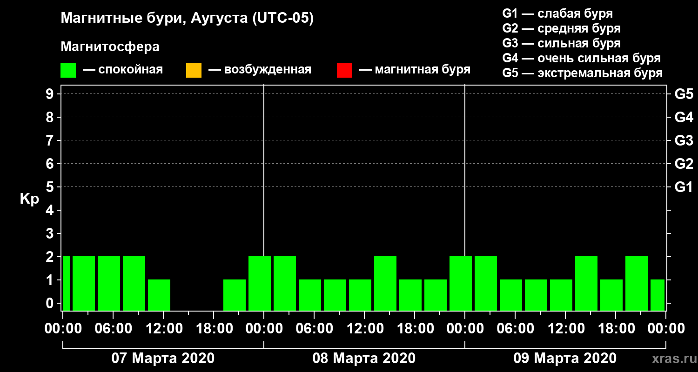Click the right-axis 'G1' level label
The image size is (698, 372).
pos(684,187)
